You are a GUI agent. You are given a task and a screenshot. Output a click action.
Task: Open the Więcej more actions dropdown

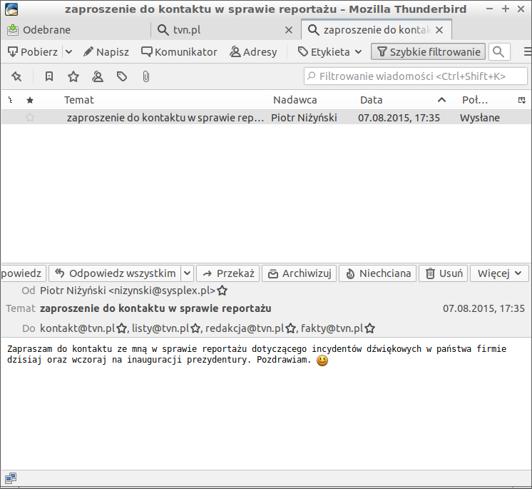499,273
